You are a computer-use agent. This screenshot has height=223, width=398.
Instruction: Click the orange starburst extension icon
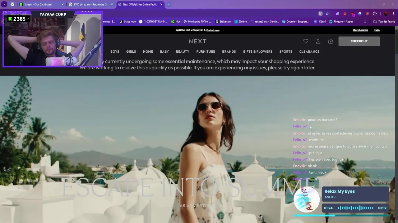click(367, 14)
